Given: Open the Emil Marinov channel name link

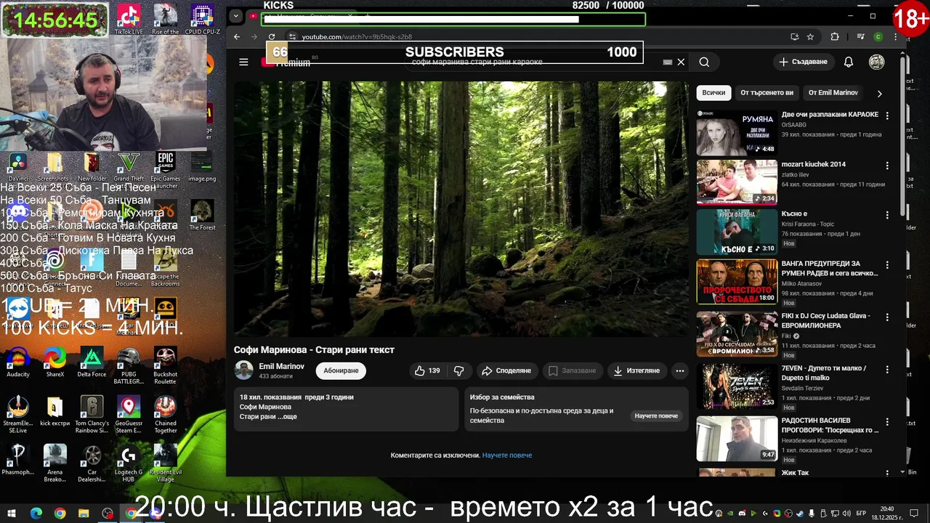Looking at the screenshot, I should (281, 366).
